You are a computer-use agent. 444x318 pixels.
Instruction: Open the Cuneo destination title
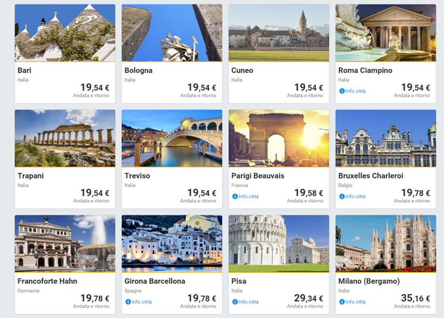(x=245, y=70)
